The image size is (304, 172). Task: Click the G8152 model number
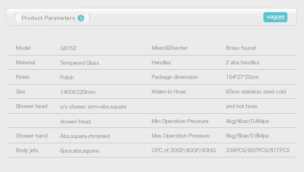68,48
